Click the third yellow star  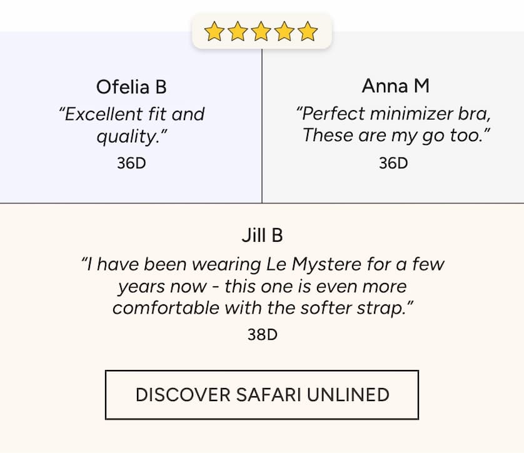261,31
